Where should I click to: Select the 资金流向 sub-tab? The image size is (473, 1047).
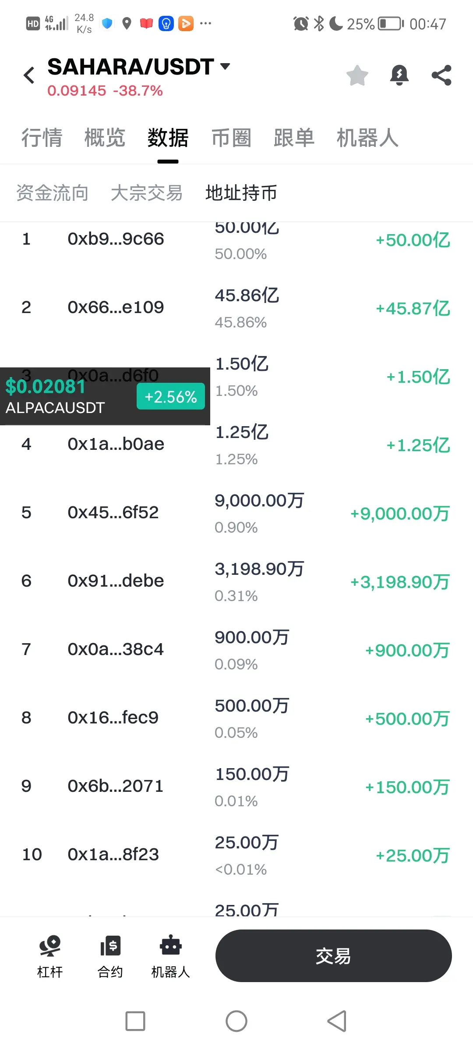(53, 193)
